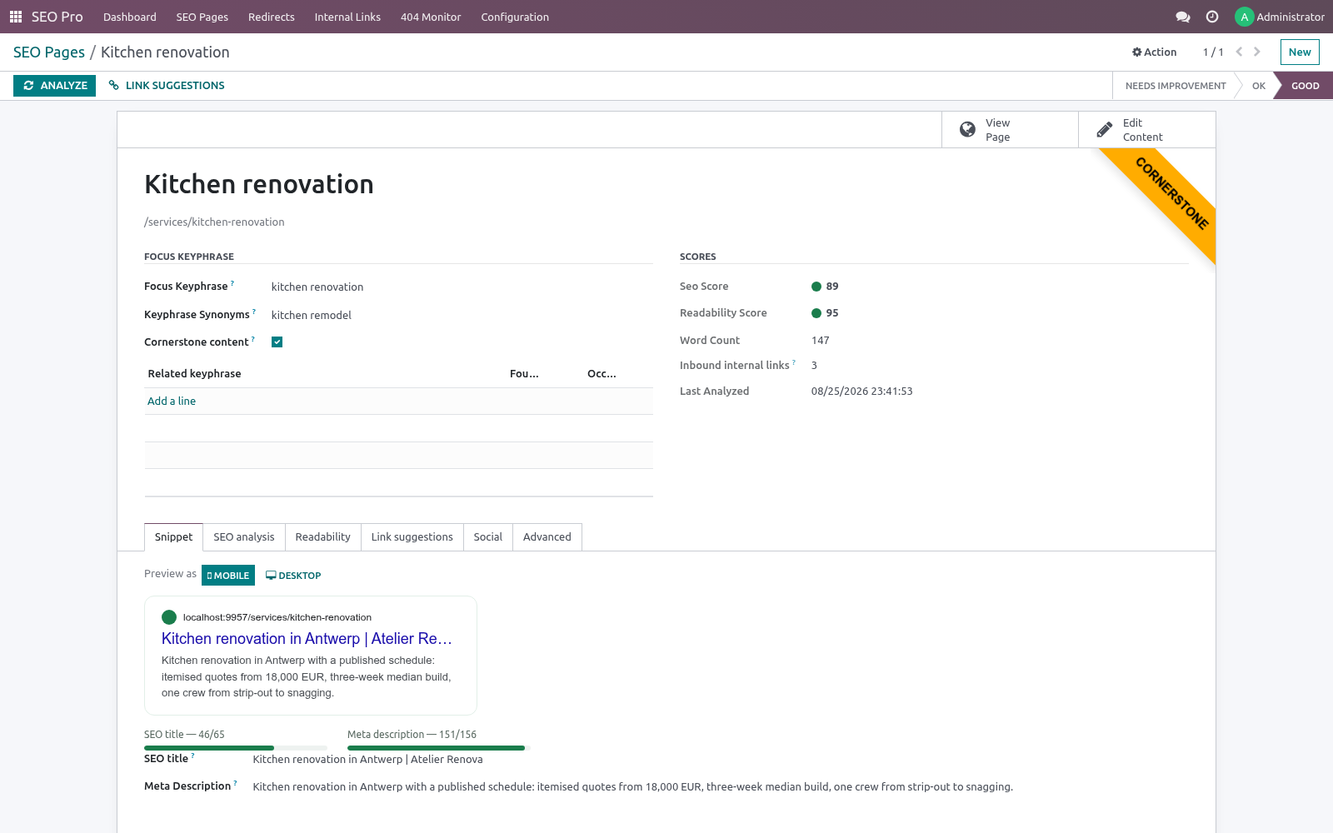
Task: Go to previous record arrow
Action: tap(1239, 52)
